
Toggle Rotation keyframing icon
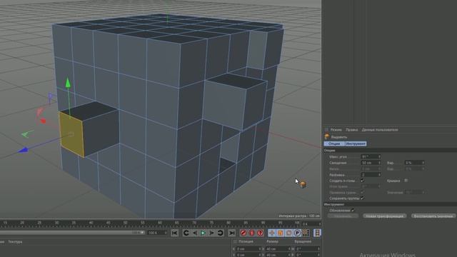coord(288,233)
